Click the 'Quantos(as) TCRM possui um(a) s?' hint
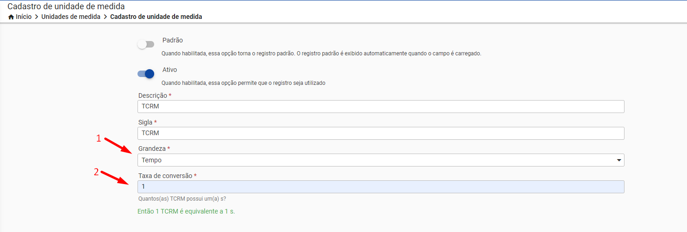This screenshot has height=232, width=687. tap(182, 199)
